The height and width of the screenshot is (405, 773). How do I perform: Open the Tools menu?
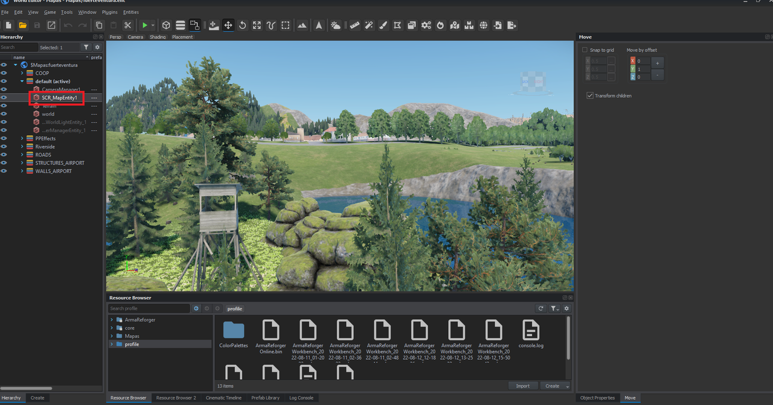pos(66,12)
